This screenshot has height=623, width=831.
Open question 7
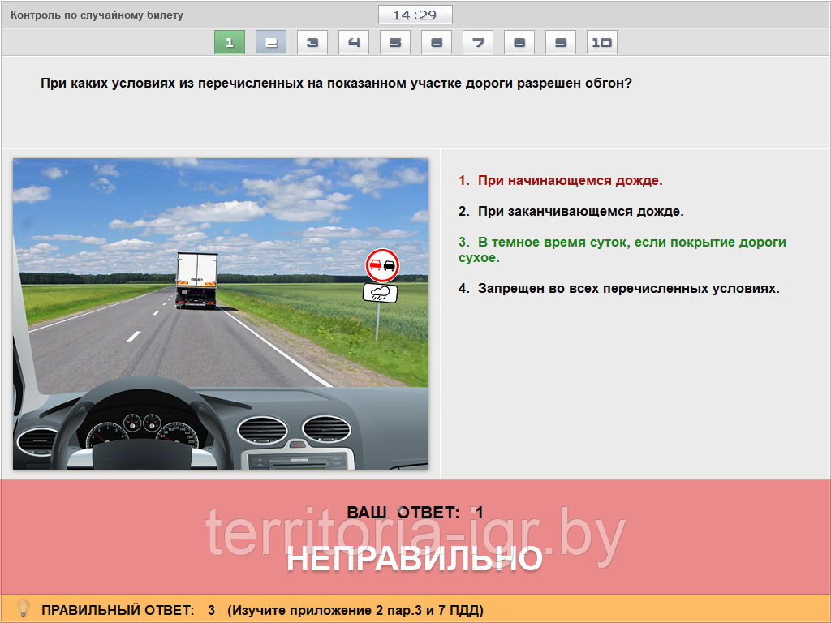coord(478,42)
